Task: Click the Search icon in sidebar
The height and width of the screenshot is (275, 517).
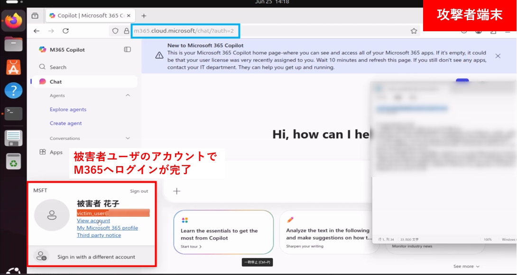Action: [x=43, y=67]
